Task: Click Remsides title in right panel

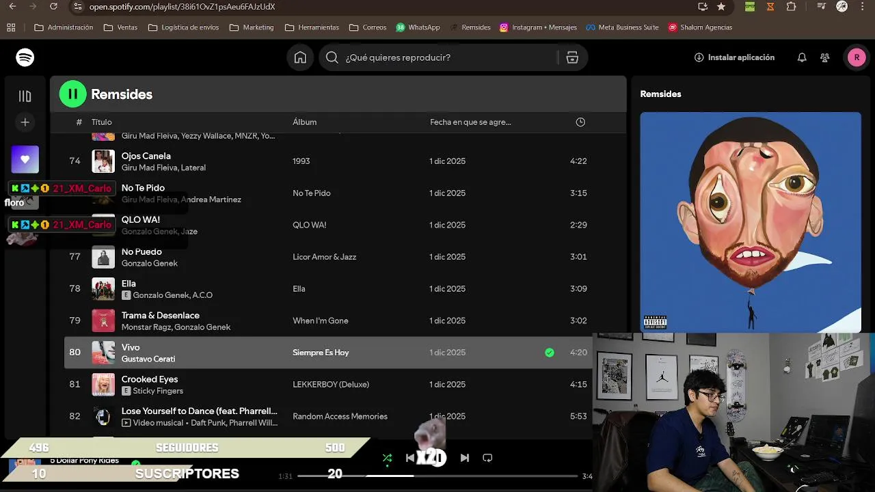Action: [660, 94]
